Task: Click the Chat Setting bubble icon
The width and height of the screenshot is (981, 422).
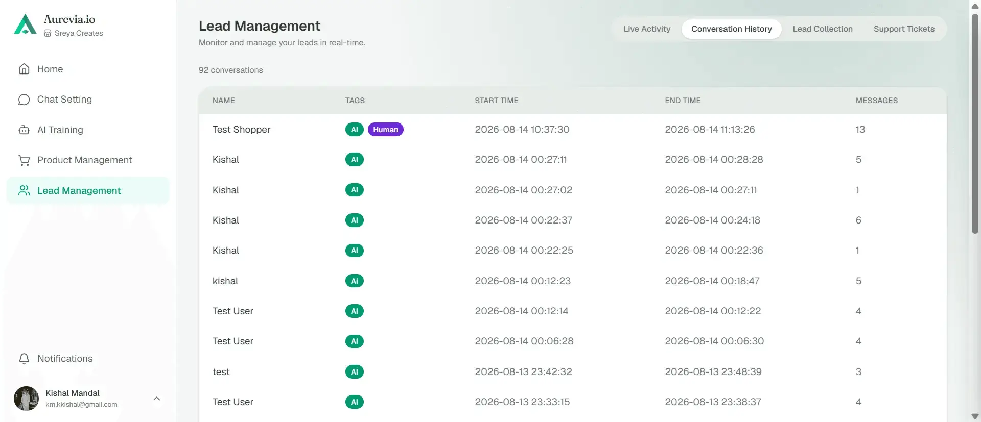Action: [24, 100]
